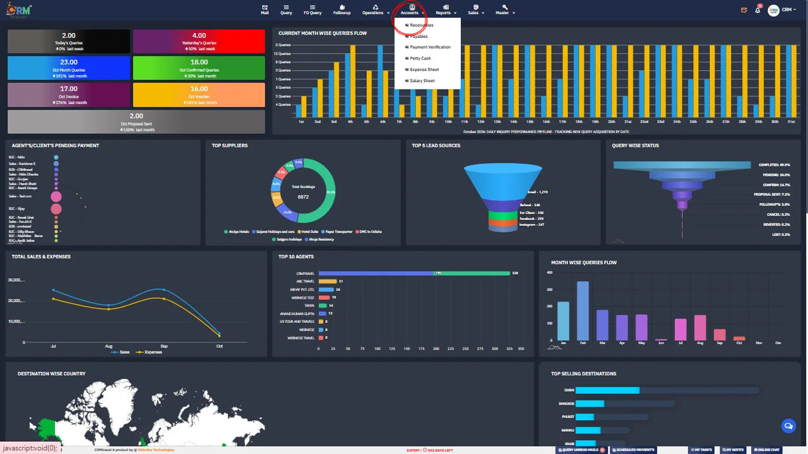Screen dimensions: 808x454
Task: Expand the Master dropdown arrow
Action: (x=513, y=13)
